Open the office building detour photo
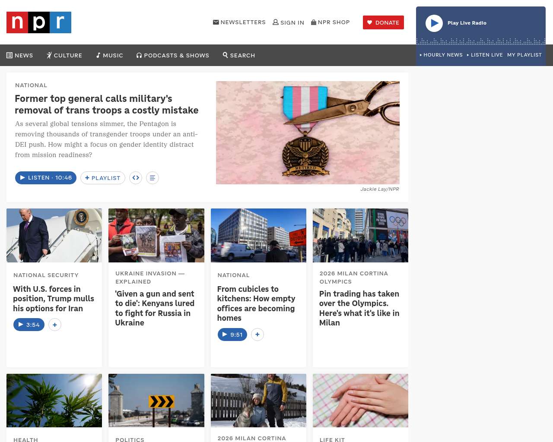553x442 pixels. click(x=258, y=235)
